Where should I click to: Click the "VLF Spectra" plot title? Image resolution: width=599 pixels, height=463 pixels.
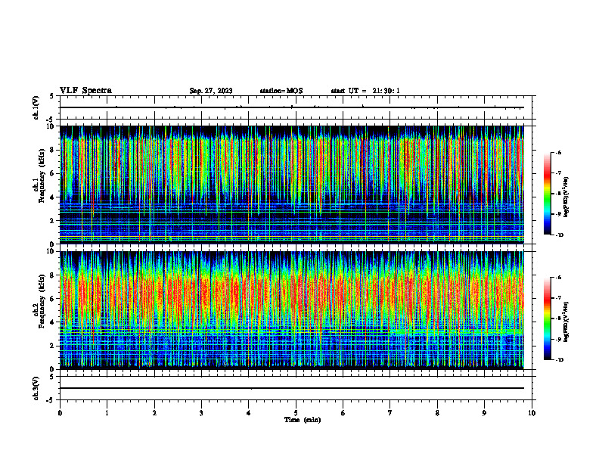85,91
